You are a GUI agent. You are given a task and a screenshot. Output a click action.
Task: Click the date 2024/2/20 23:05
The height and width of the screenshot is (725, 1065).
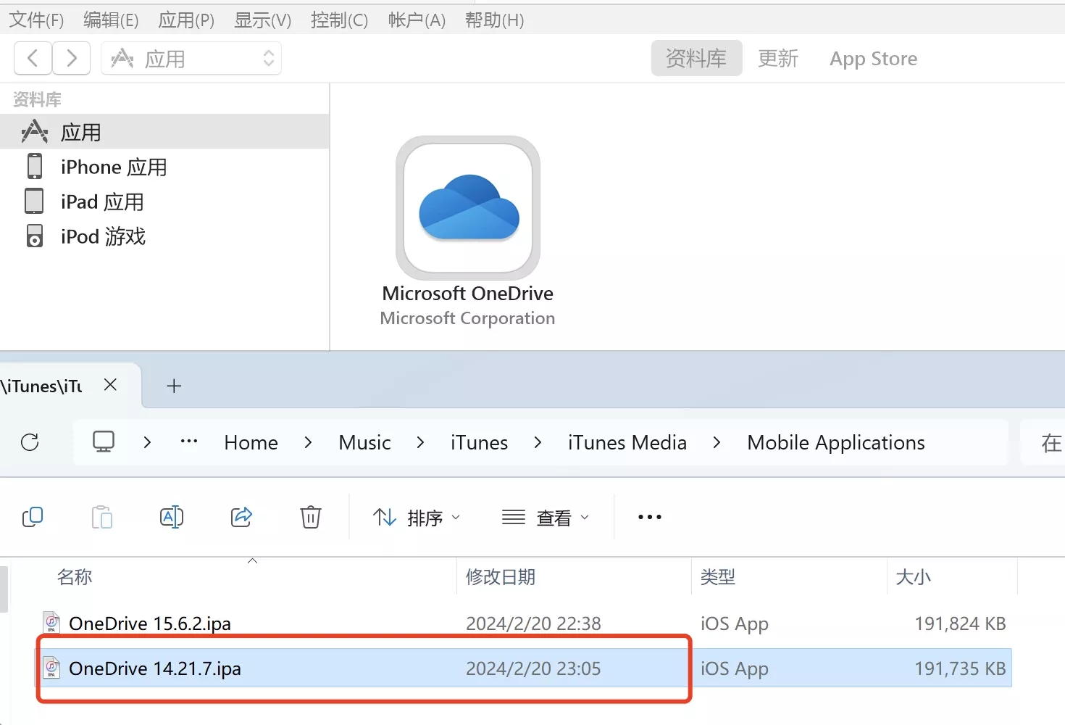click(x=533, y=668)
